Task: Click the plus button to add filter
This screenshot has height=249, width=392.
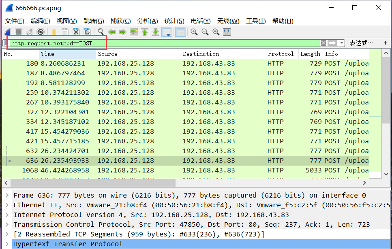Action: point(385,43)
